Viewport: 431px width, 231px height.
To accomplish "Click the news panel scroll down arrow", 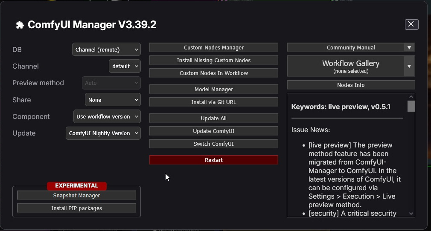I will click(x=411, y=214).
